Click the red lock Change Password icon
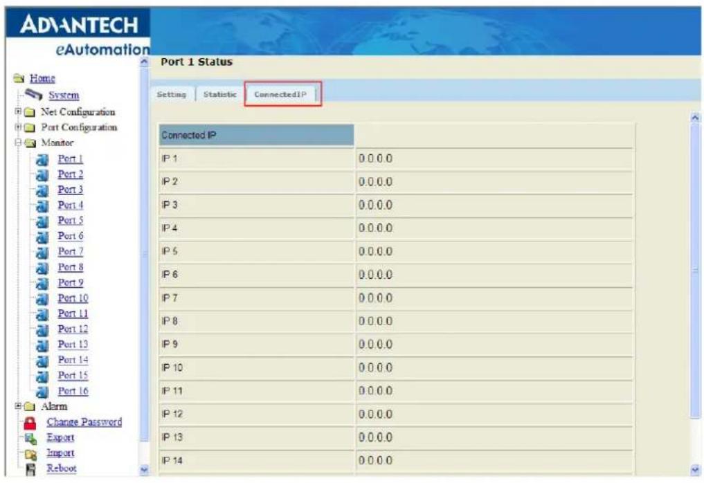 tap(30, 423)
